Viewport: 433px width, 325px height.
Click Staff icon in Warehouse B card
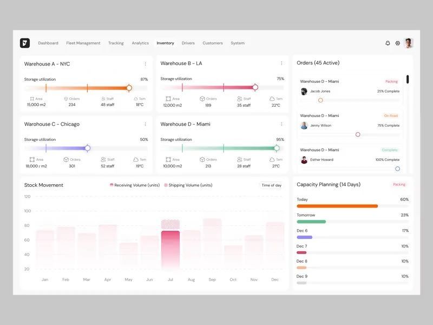point(239,99)
